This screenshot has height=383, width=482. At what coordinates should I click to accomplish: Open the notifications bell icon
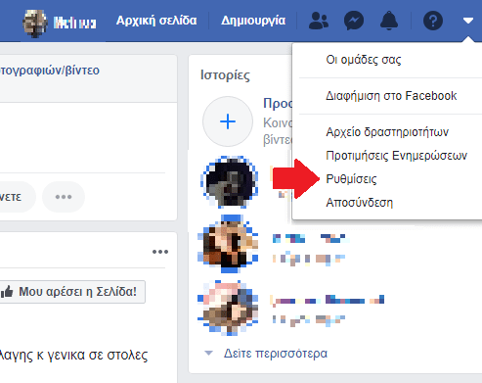[x=389, y=21]
